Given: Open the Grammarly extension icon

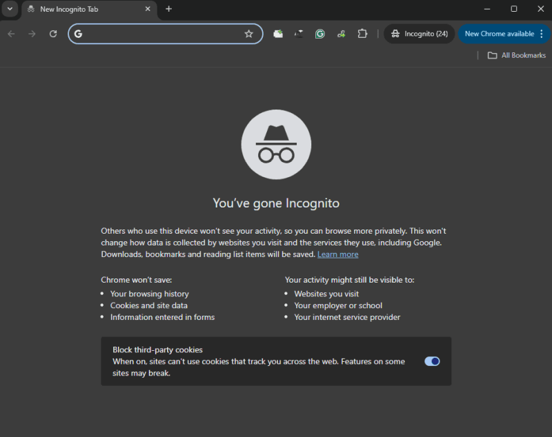Looking at the screenshot, I should click(320, 34).
